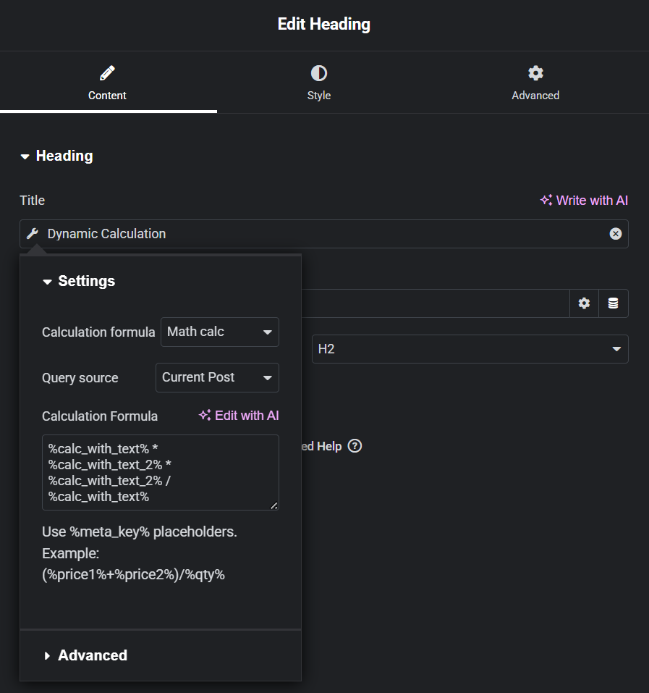Image resolution: width=649 pixels, height=693 pixels.
Task: Click the example text '(%price1%+%price2%)/%qty%'
Action: 133,574
